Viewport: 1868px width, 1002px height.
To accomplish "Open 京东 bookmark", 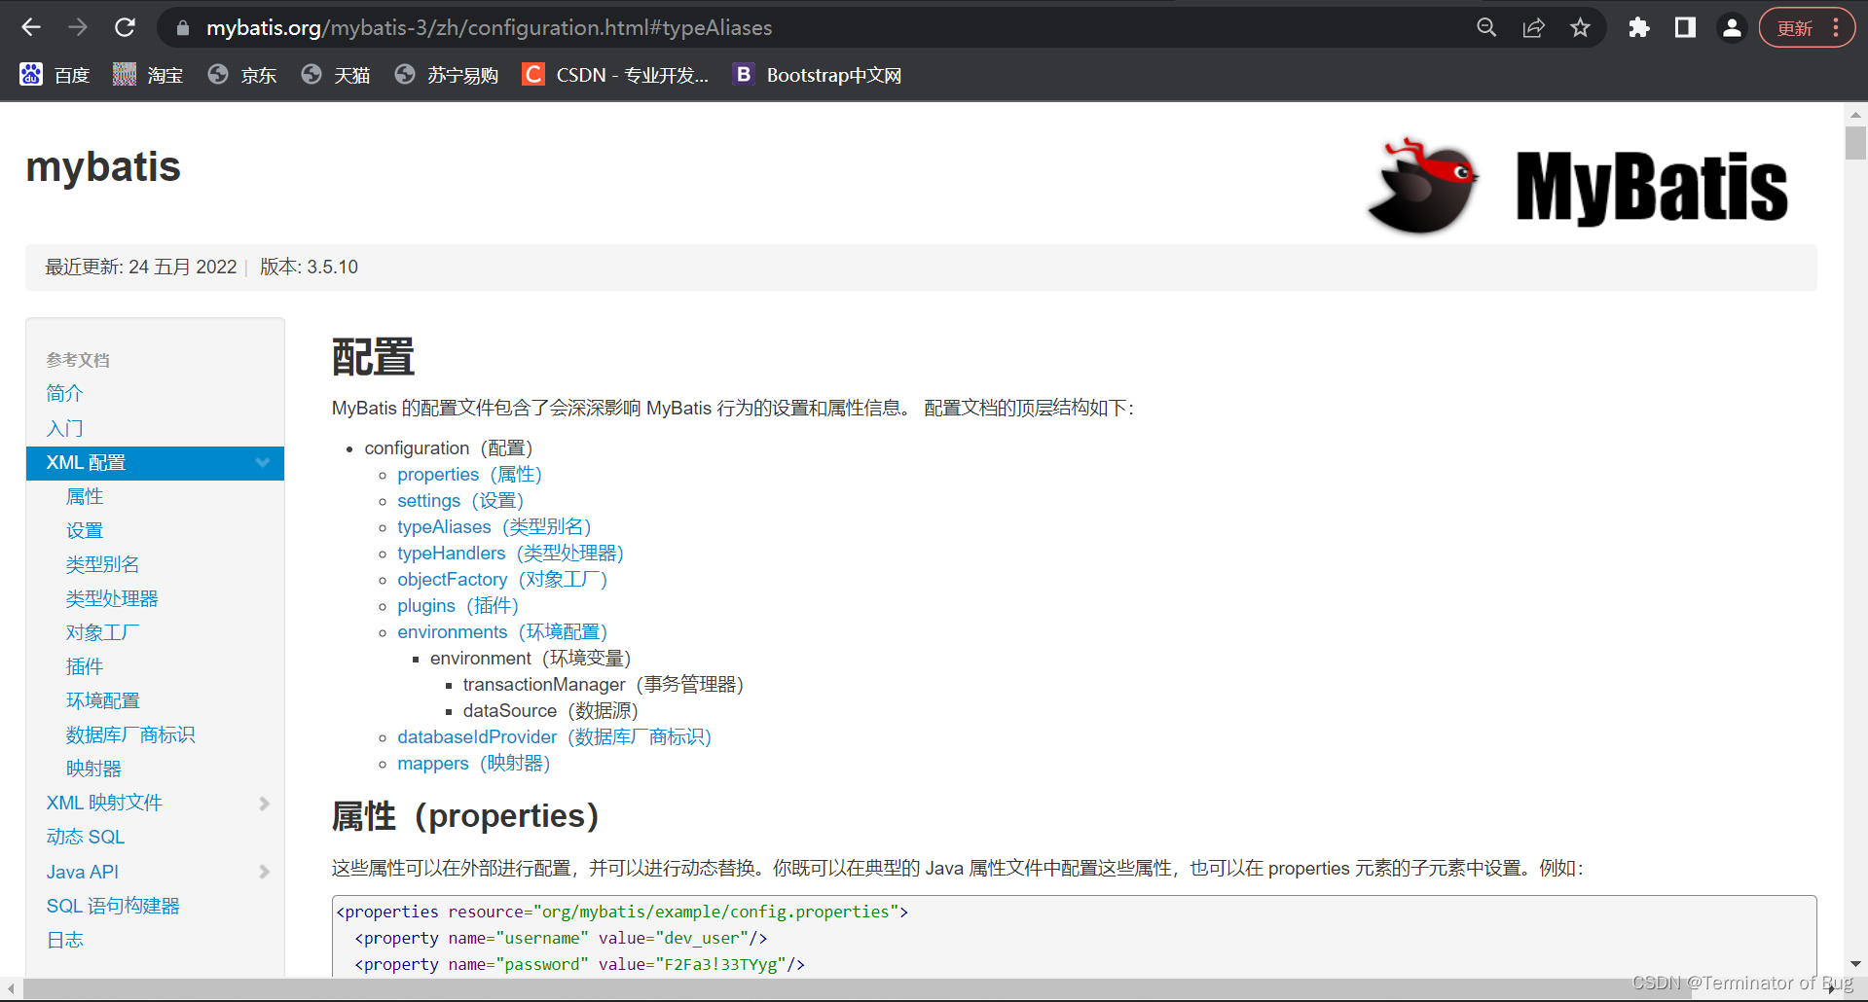I will [x=242, y=75].
